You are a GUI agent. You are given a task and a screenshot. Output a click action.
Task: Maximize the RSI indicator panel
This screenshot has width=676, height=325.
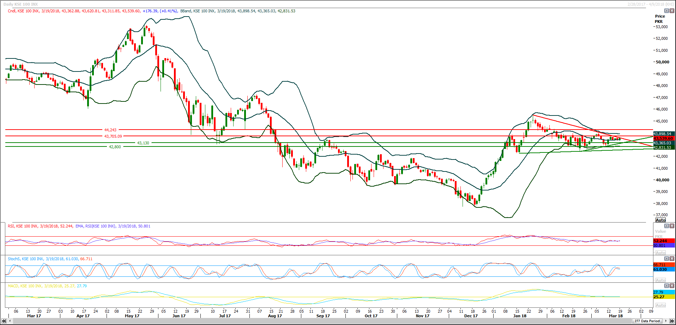point(666,226)
